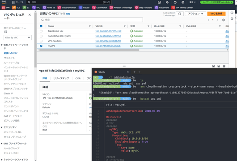Image resolution: width=237 pixels, height=161 pixels.
Task: Open Route tables in sidebar
Action: pos(12,63)
